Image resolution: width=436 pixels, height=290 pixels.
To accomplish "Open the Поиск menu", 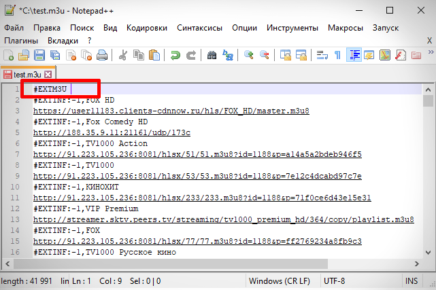I will [82, 28].
